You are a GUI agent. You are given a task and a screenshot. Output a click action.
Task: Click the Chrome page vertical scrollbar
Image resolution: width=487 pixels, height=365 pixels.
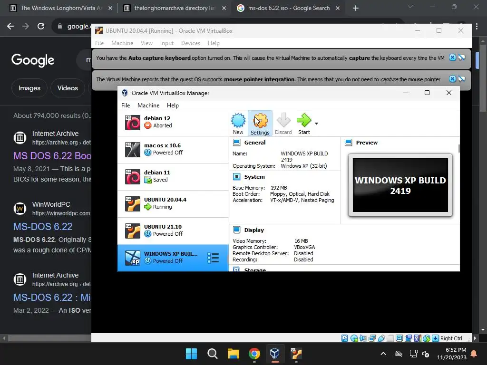coord(483,78)
